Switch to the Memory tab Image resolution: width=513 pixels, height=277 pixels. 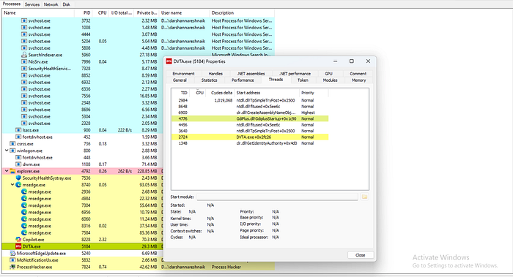(x=358, y=80)
